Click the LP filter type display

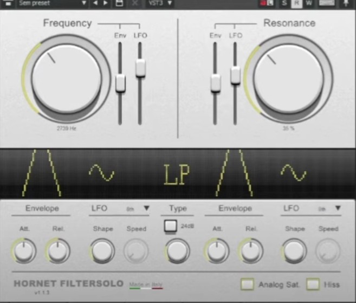(x=177, y=174)
